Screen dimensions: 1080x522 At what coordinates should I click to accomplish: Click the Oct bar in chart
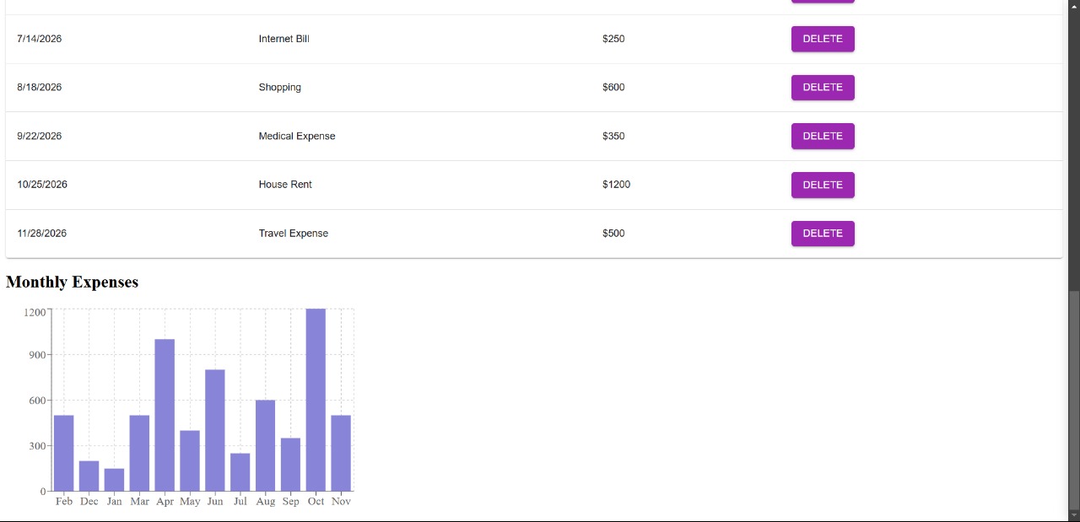pos(316,400)
